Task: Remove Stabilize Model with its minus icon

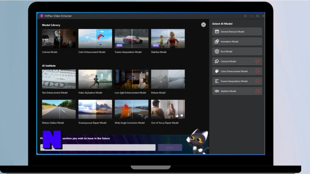Action: [257, 91]
